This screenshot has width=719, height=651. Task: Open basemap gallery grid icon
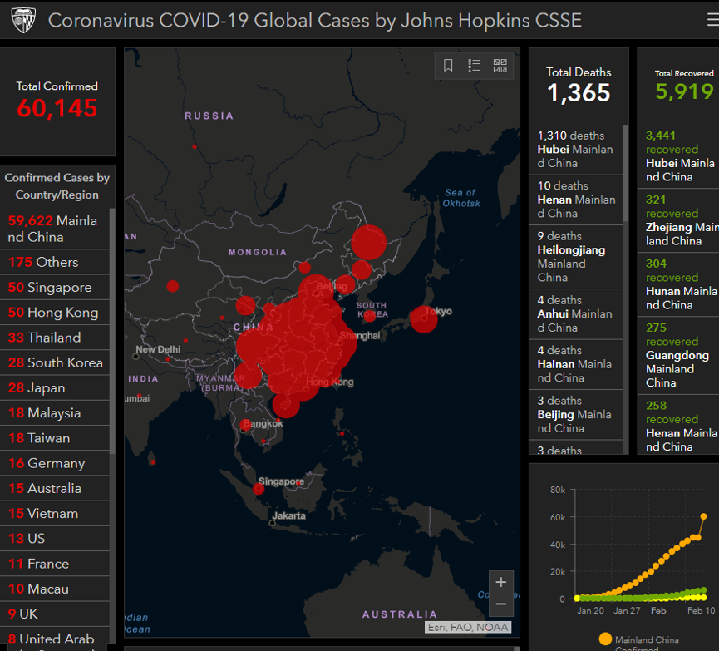point(500,65)
